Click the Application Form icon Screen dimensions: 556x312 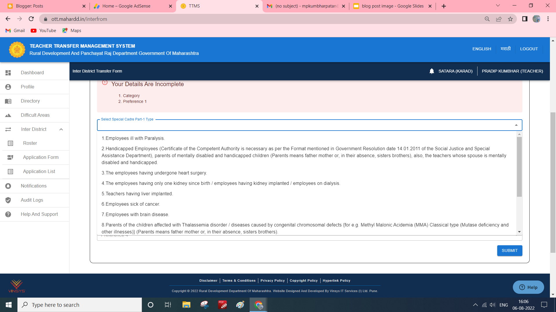(10, 157)
